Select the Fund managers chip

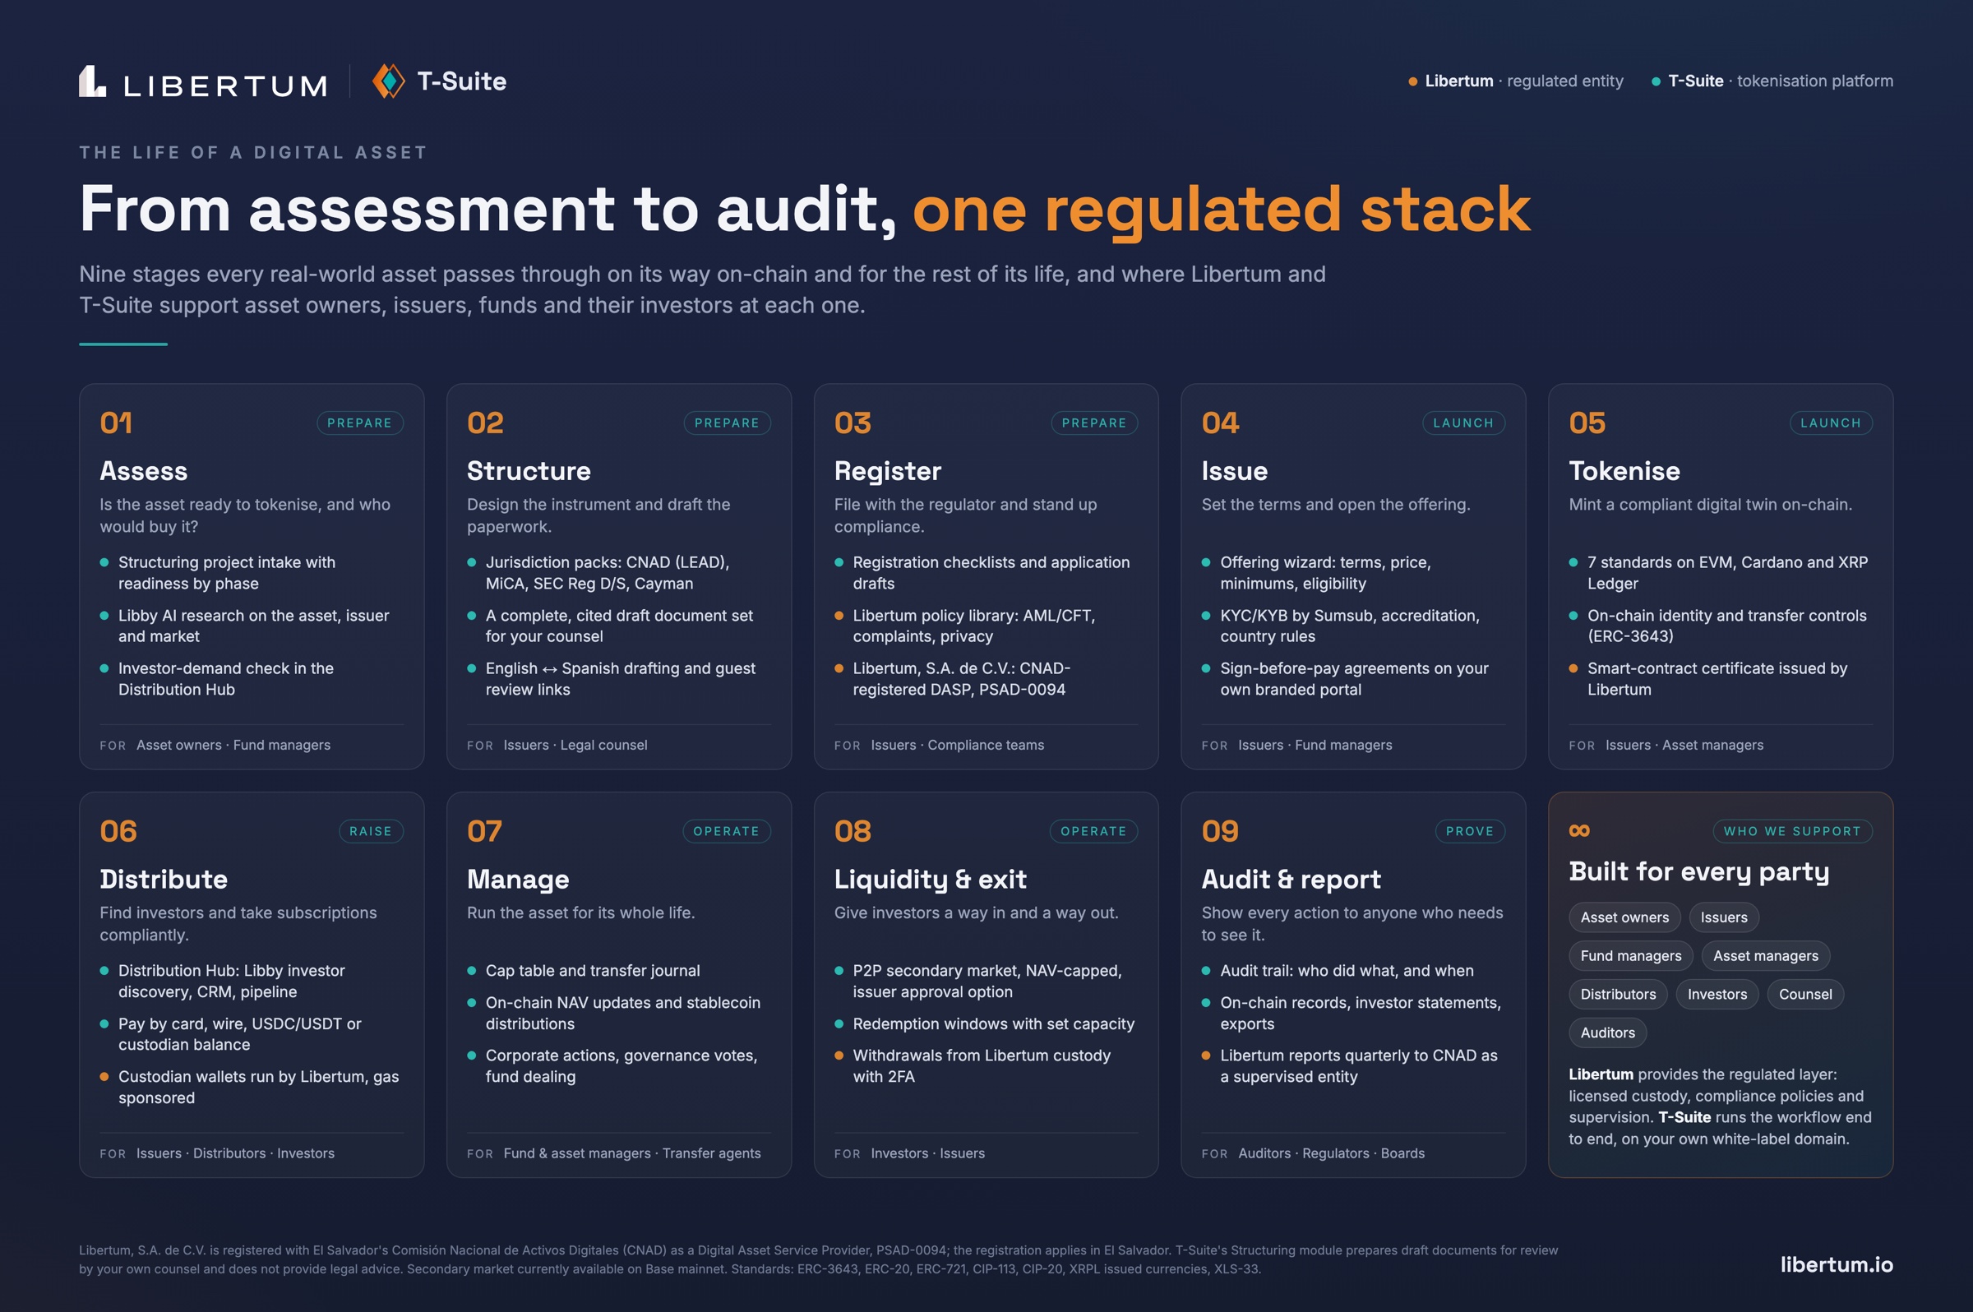[x=1631, y=955]
